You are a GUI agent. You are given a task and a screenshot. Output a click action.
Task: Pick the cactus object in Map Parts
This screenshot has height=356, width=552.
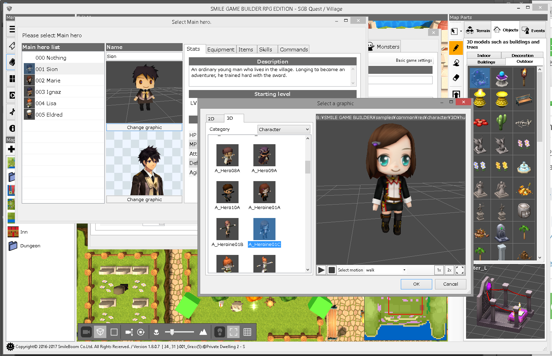(502, 122)
